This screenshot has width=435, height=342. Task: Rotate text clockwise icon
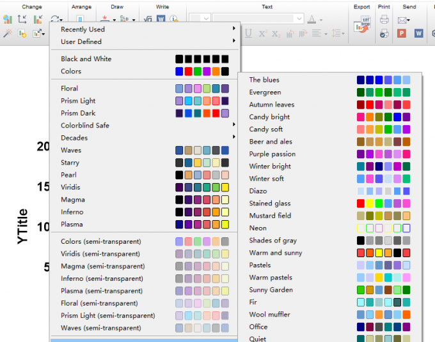pyautogui.click(x=303, y=33)
